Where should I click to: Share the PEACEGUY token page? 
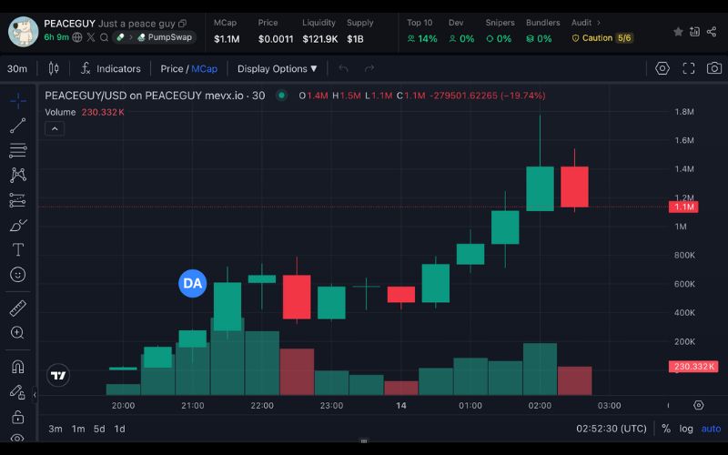click(x=712, y=32)
